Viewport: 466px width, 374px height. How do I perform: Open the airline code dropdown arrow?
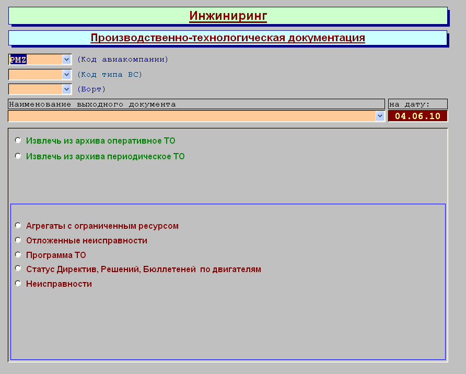66,60
